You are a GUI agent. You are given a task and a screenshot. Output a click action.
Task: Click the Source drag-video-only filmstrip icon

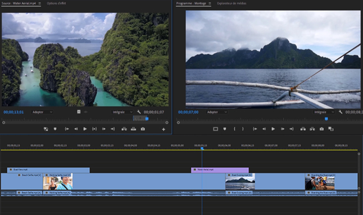pos(79,112)
